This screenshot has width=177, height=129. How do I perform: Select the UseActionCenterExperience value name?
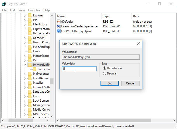[x=79, y=26]
